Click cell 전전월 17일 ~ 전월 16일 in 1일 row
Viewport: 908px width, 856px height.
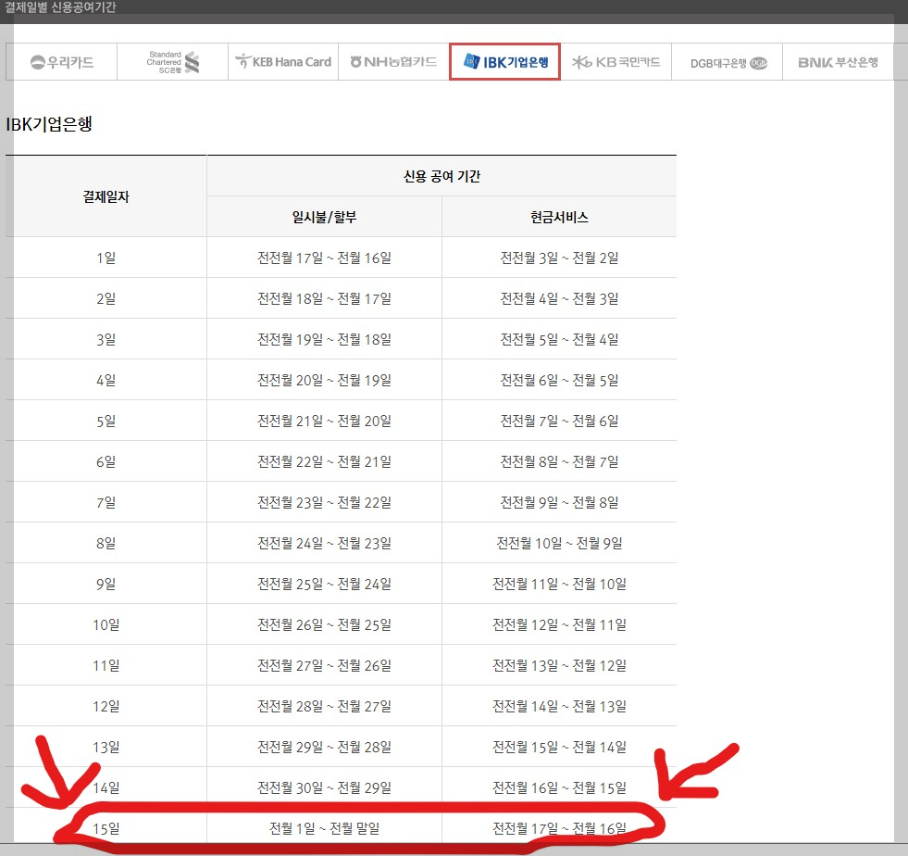point(324,258)
